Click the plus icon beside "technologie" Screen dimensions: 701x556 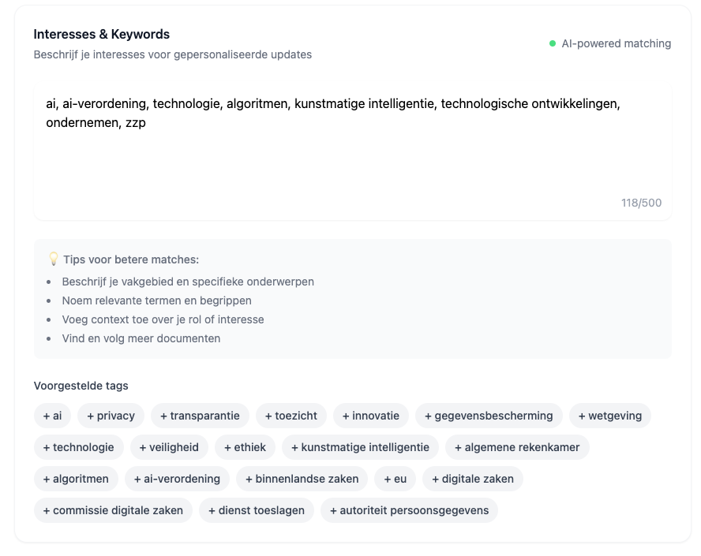tap(47, 447)
